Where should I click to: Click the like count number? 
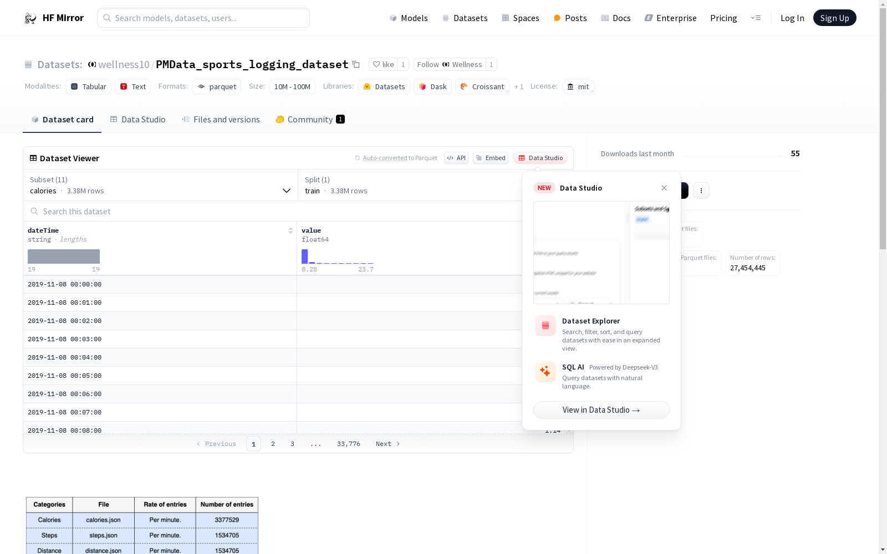pyautogui.click(x=403, y=65)
